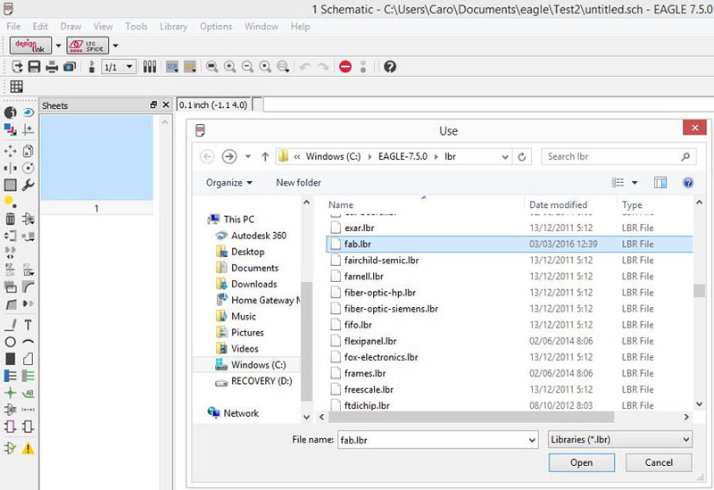The image size is (714, 490).
Task: Select the Rotate tool
Action: pos(29,168)
